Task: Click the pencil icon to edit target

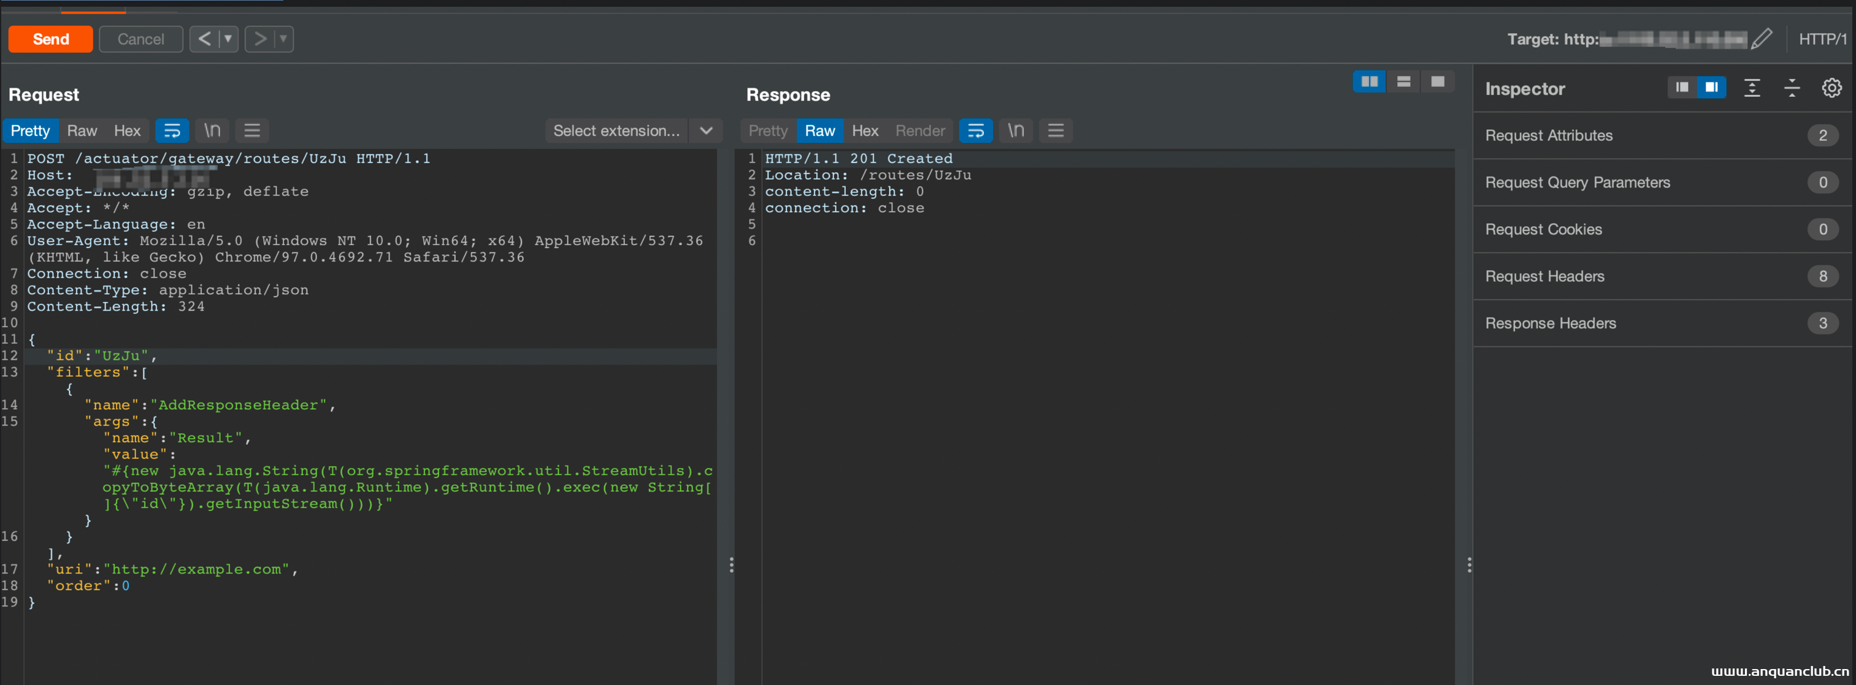Action: coord(1762,39)
